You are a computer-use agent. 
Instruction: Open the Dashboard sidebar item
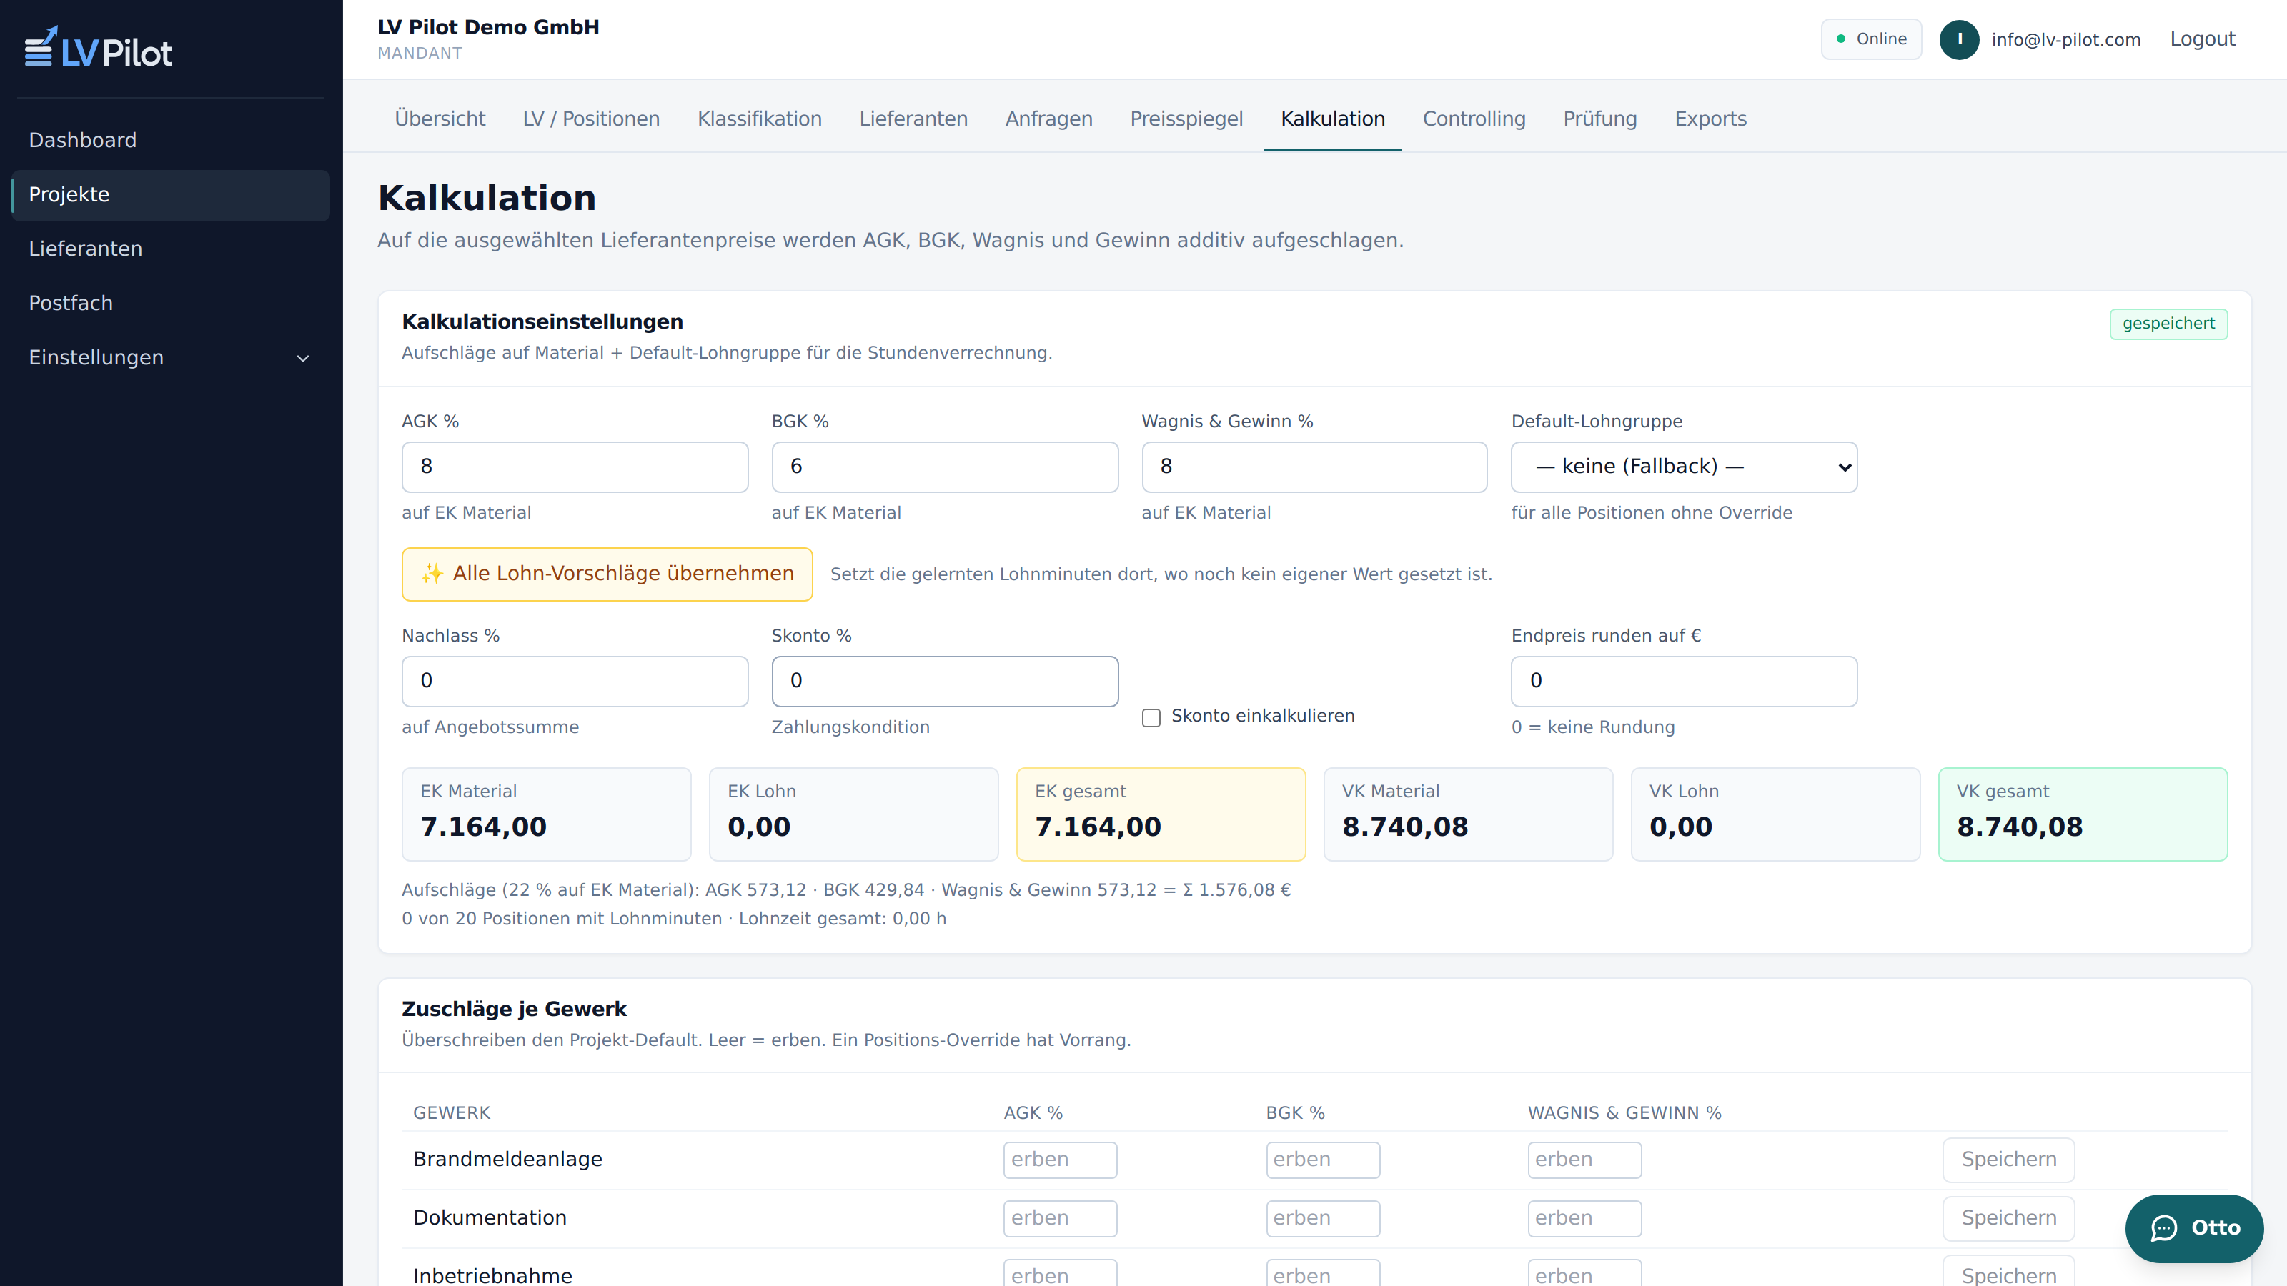point(171,140)
